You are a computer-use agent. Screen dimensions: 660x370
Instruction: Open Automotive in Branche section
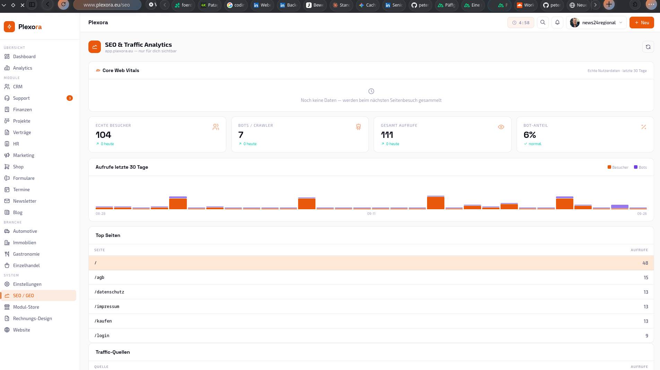38,231
